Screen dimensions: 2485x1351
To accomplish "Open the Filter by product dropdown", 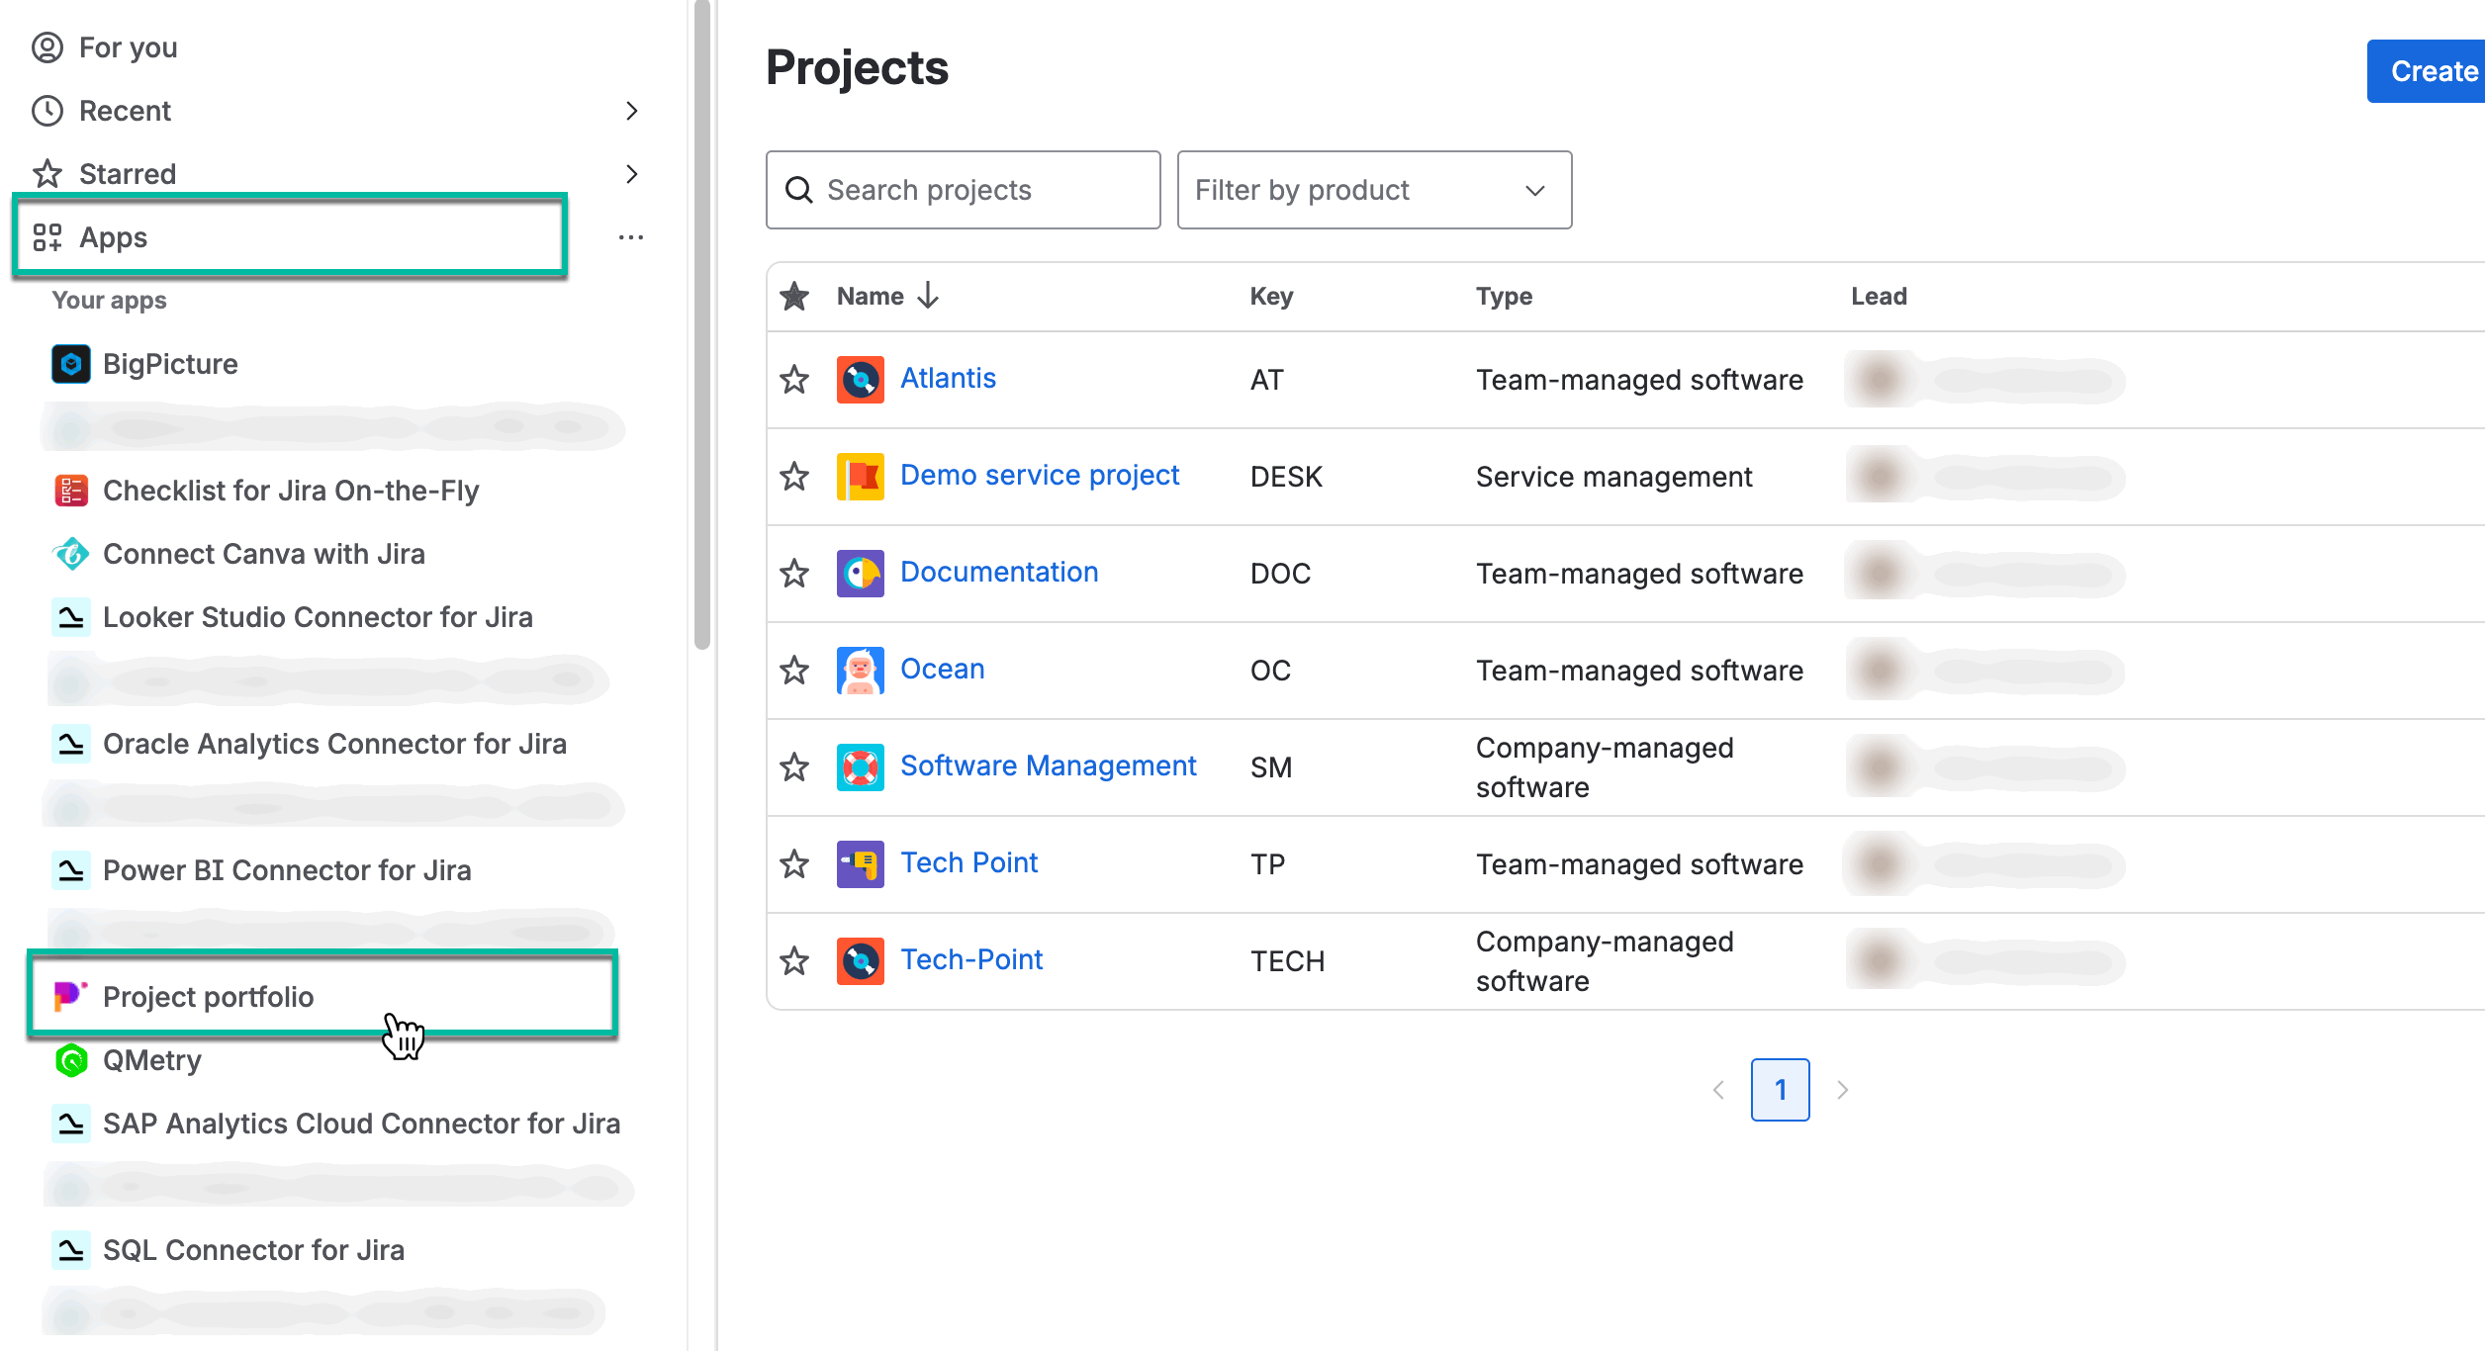I will [1374, 190].
